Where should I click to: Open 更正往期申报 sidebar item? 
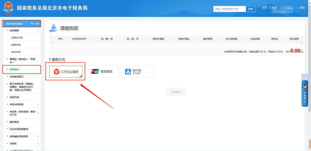tap(22, 87)
